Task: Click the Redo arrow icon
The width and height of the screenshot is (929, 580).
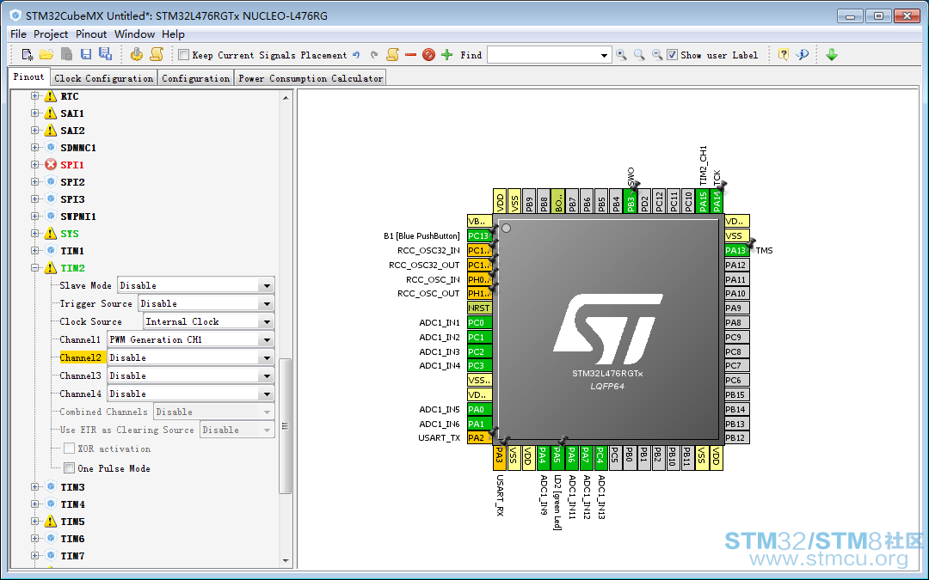Action: tap(374, 55)
